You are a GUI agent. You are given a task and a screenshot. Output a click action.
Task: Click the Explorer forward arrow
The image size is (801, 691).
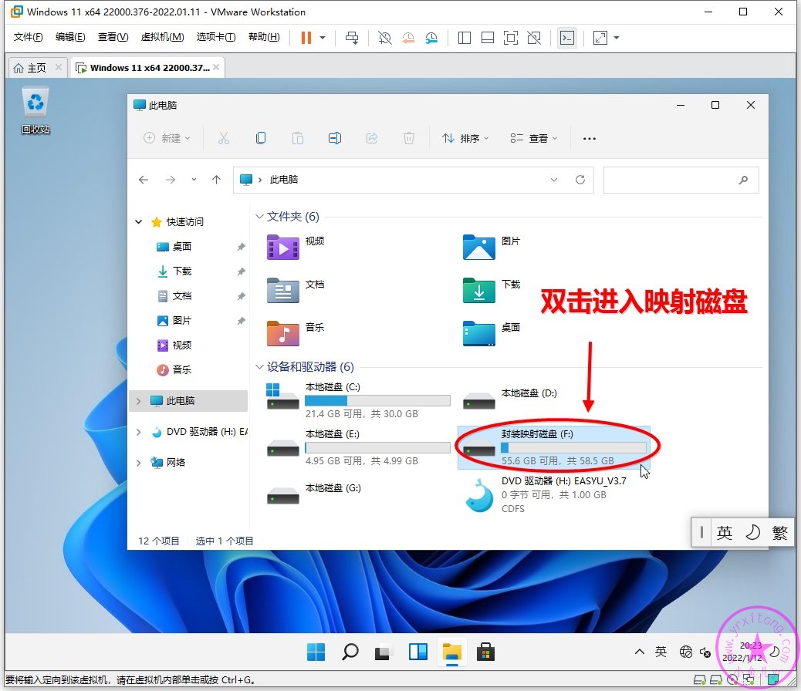click(x=171, y=180)
